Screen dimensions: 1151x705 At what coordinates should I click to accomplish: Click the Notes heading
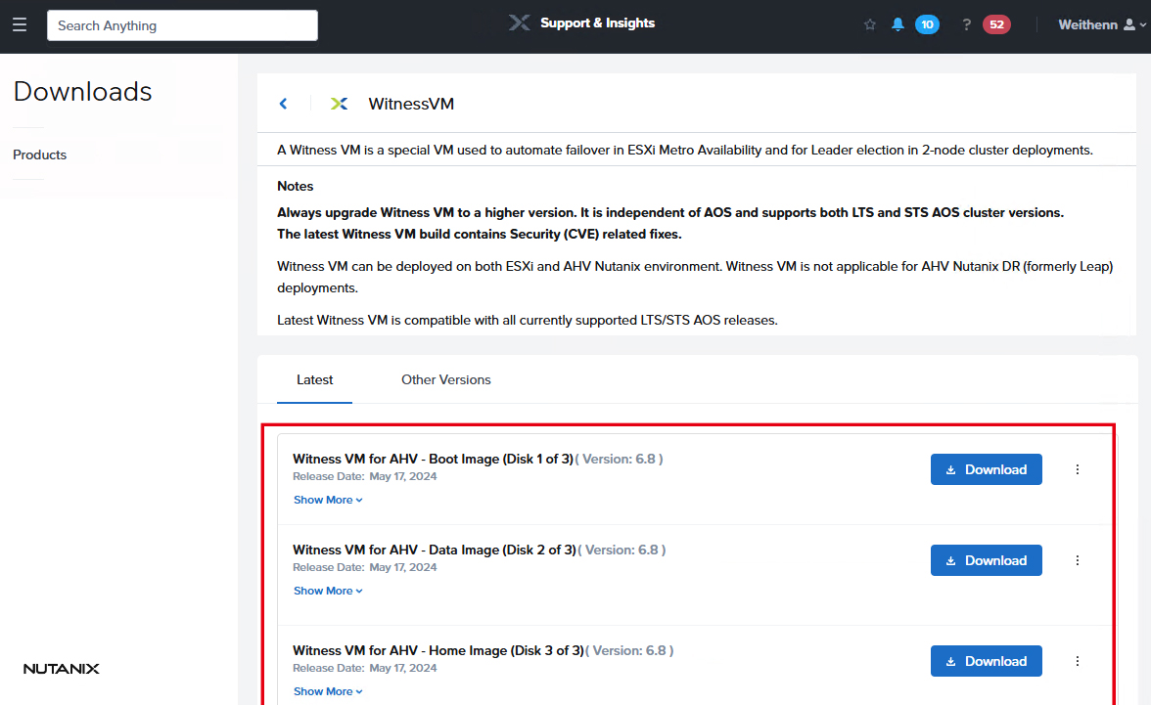pos(296,187)
